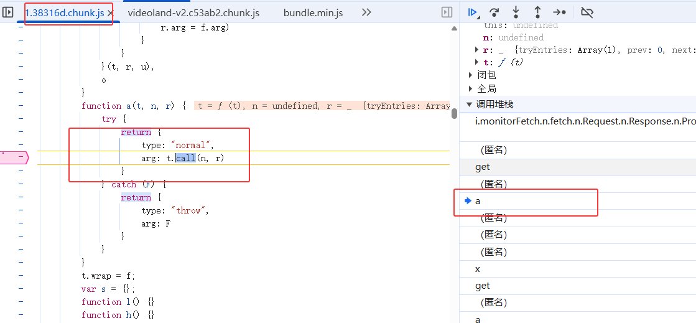Viewport: 696px width, 323px height.
Task: Toggle the debugger sidebar panel icon
Action: pos(447,12)
